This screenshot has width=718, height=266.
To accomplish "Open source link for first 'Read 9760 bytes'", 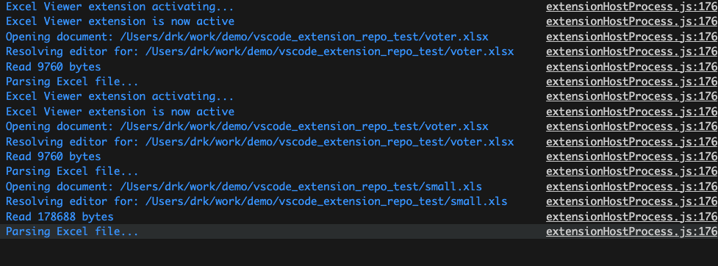I will click(632, 67).
